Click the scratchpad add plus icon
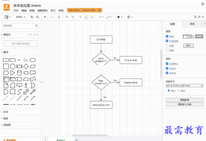The image size is (206, 141). pos(31,35)
